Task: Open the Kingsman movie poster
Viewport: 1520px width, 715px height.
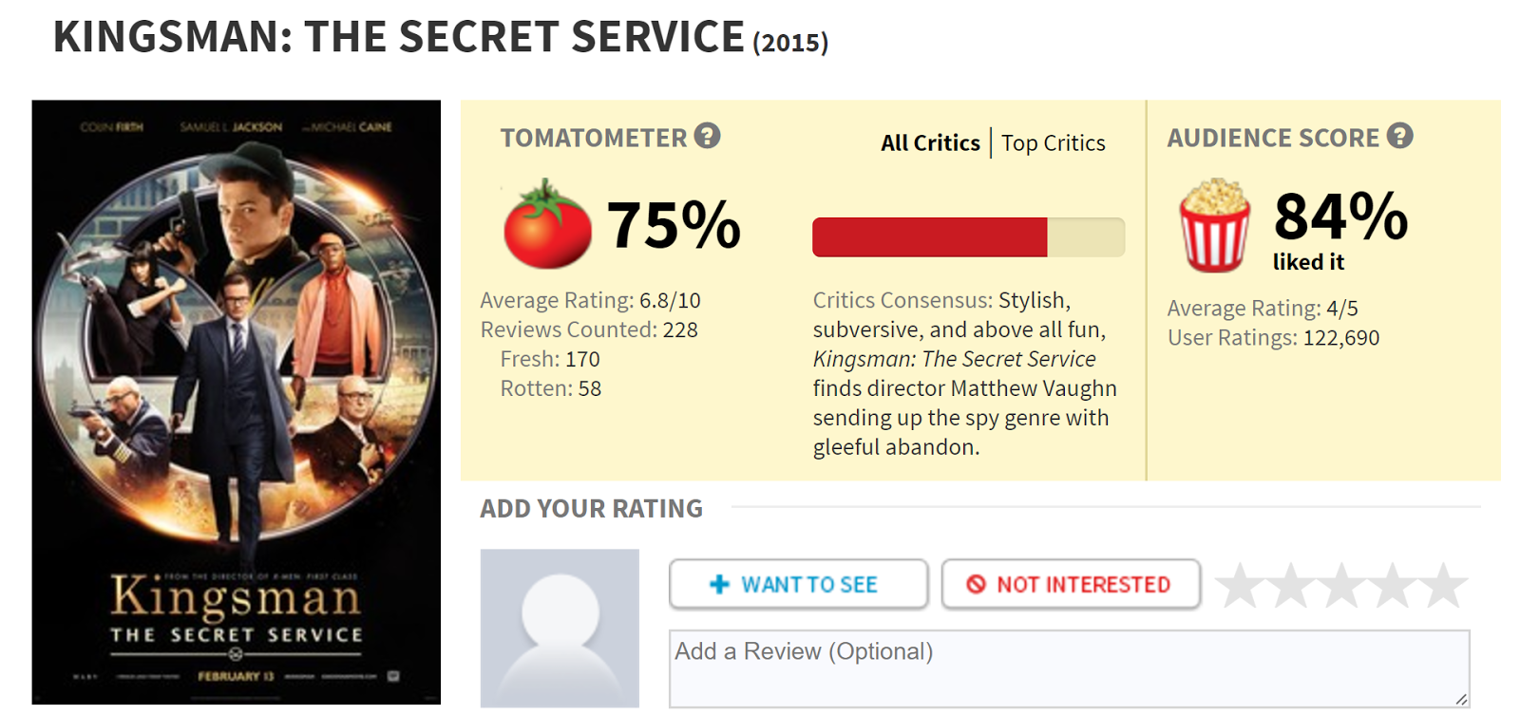Action: pos(236,402)
